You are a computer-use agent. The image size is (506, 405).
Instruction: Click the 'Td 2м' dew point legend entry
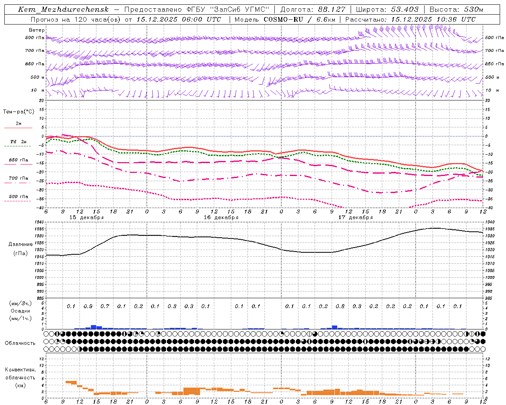click(19, 142)
